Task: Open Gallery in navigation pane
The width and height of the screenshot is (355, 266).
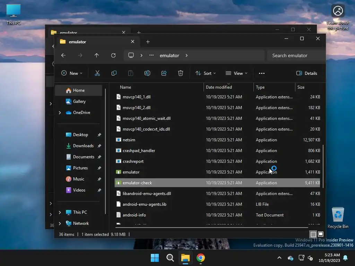Action: point(79,101)
